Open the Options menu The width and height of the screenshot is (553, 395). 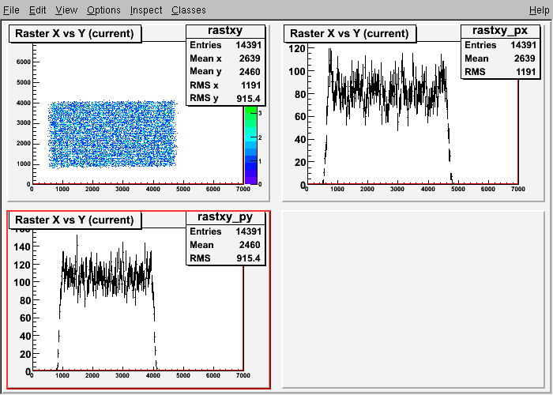pos(103,9)
